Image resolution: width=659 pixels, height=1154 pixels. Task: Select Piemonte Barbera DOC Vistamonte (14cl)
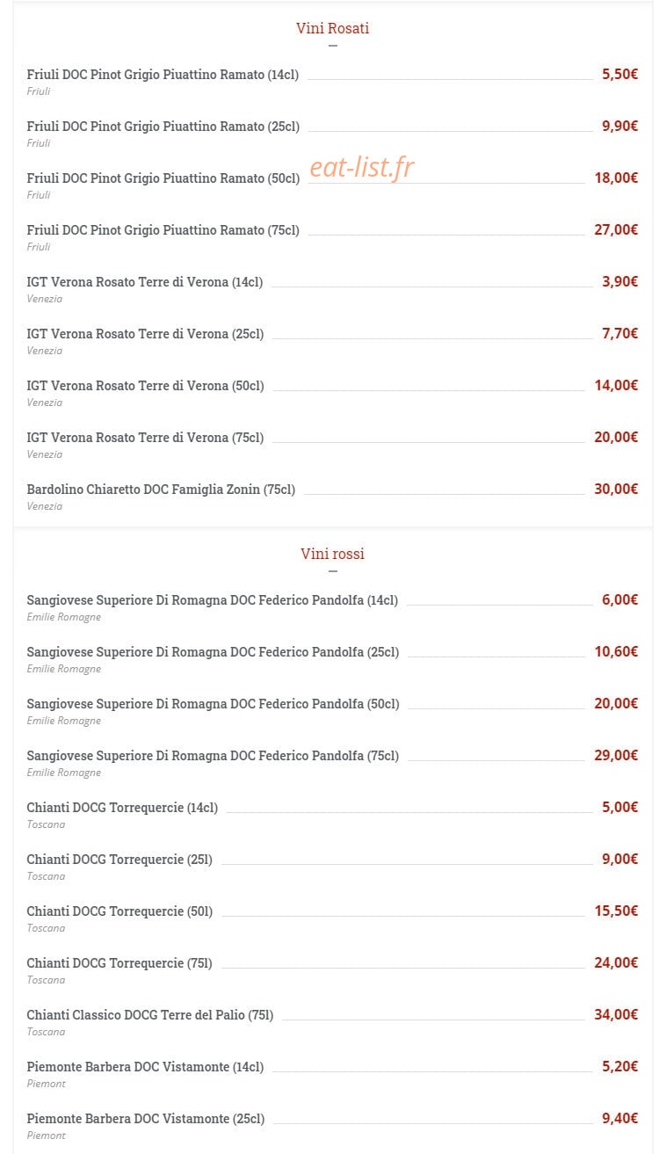coord(145,1067)
